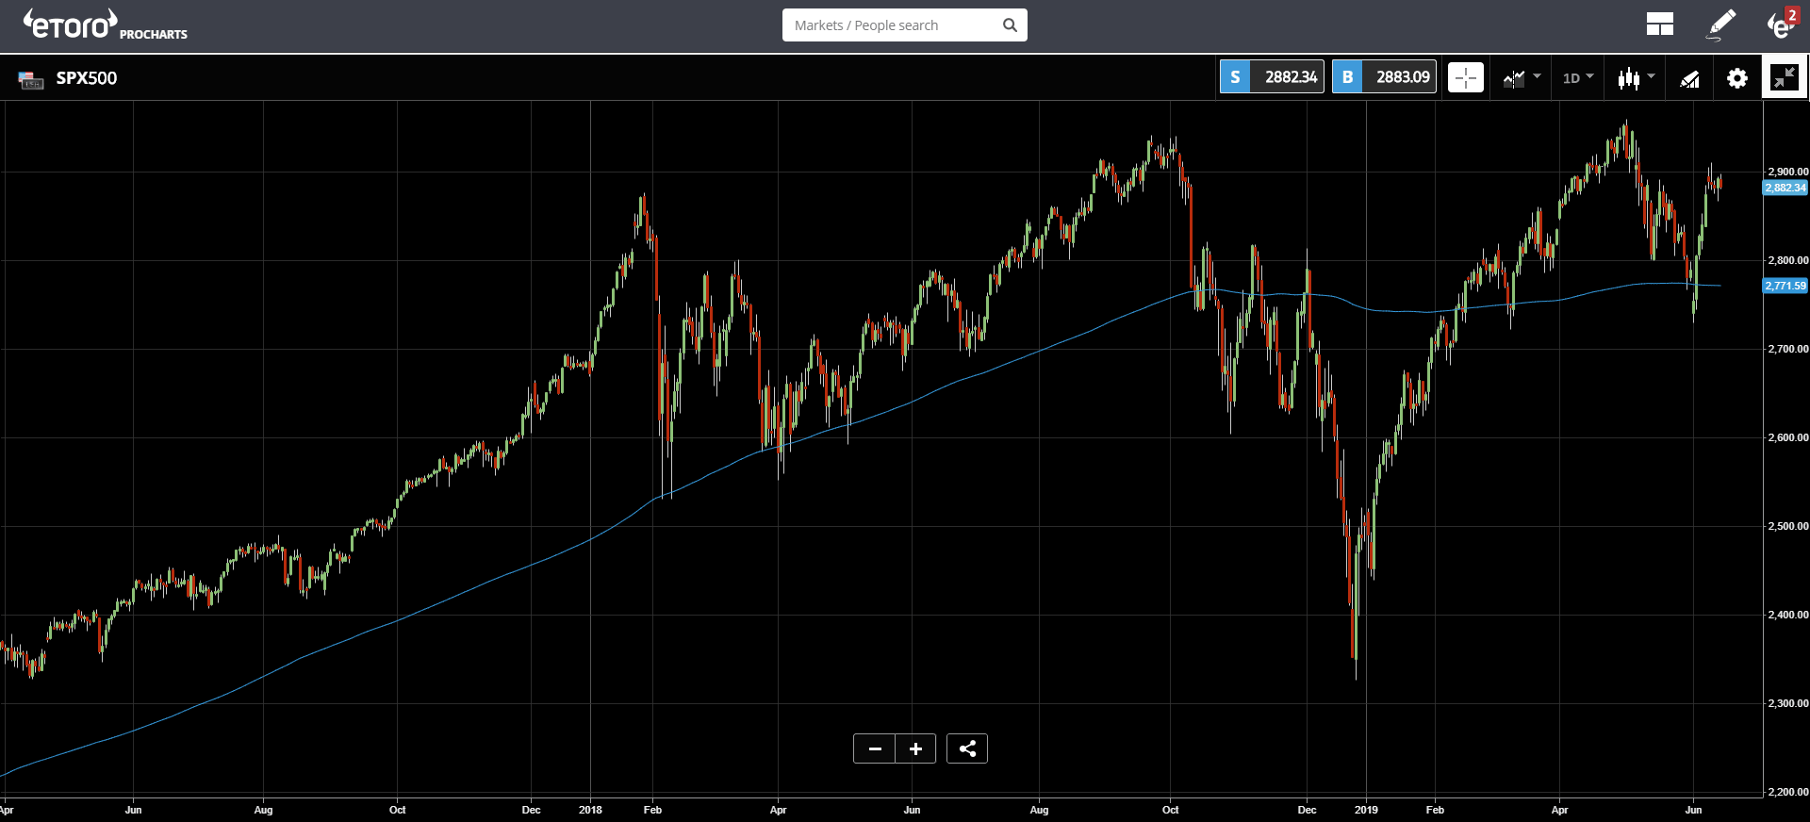The image size is (1810, 822).
Task: Select the pencil drawing tool
Action: point(1721,25)
